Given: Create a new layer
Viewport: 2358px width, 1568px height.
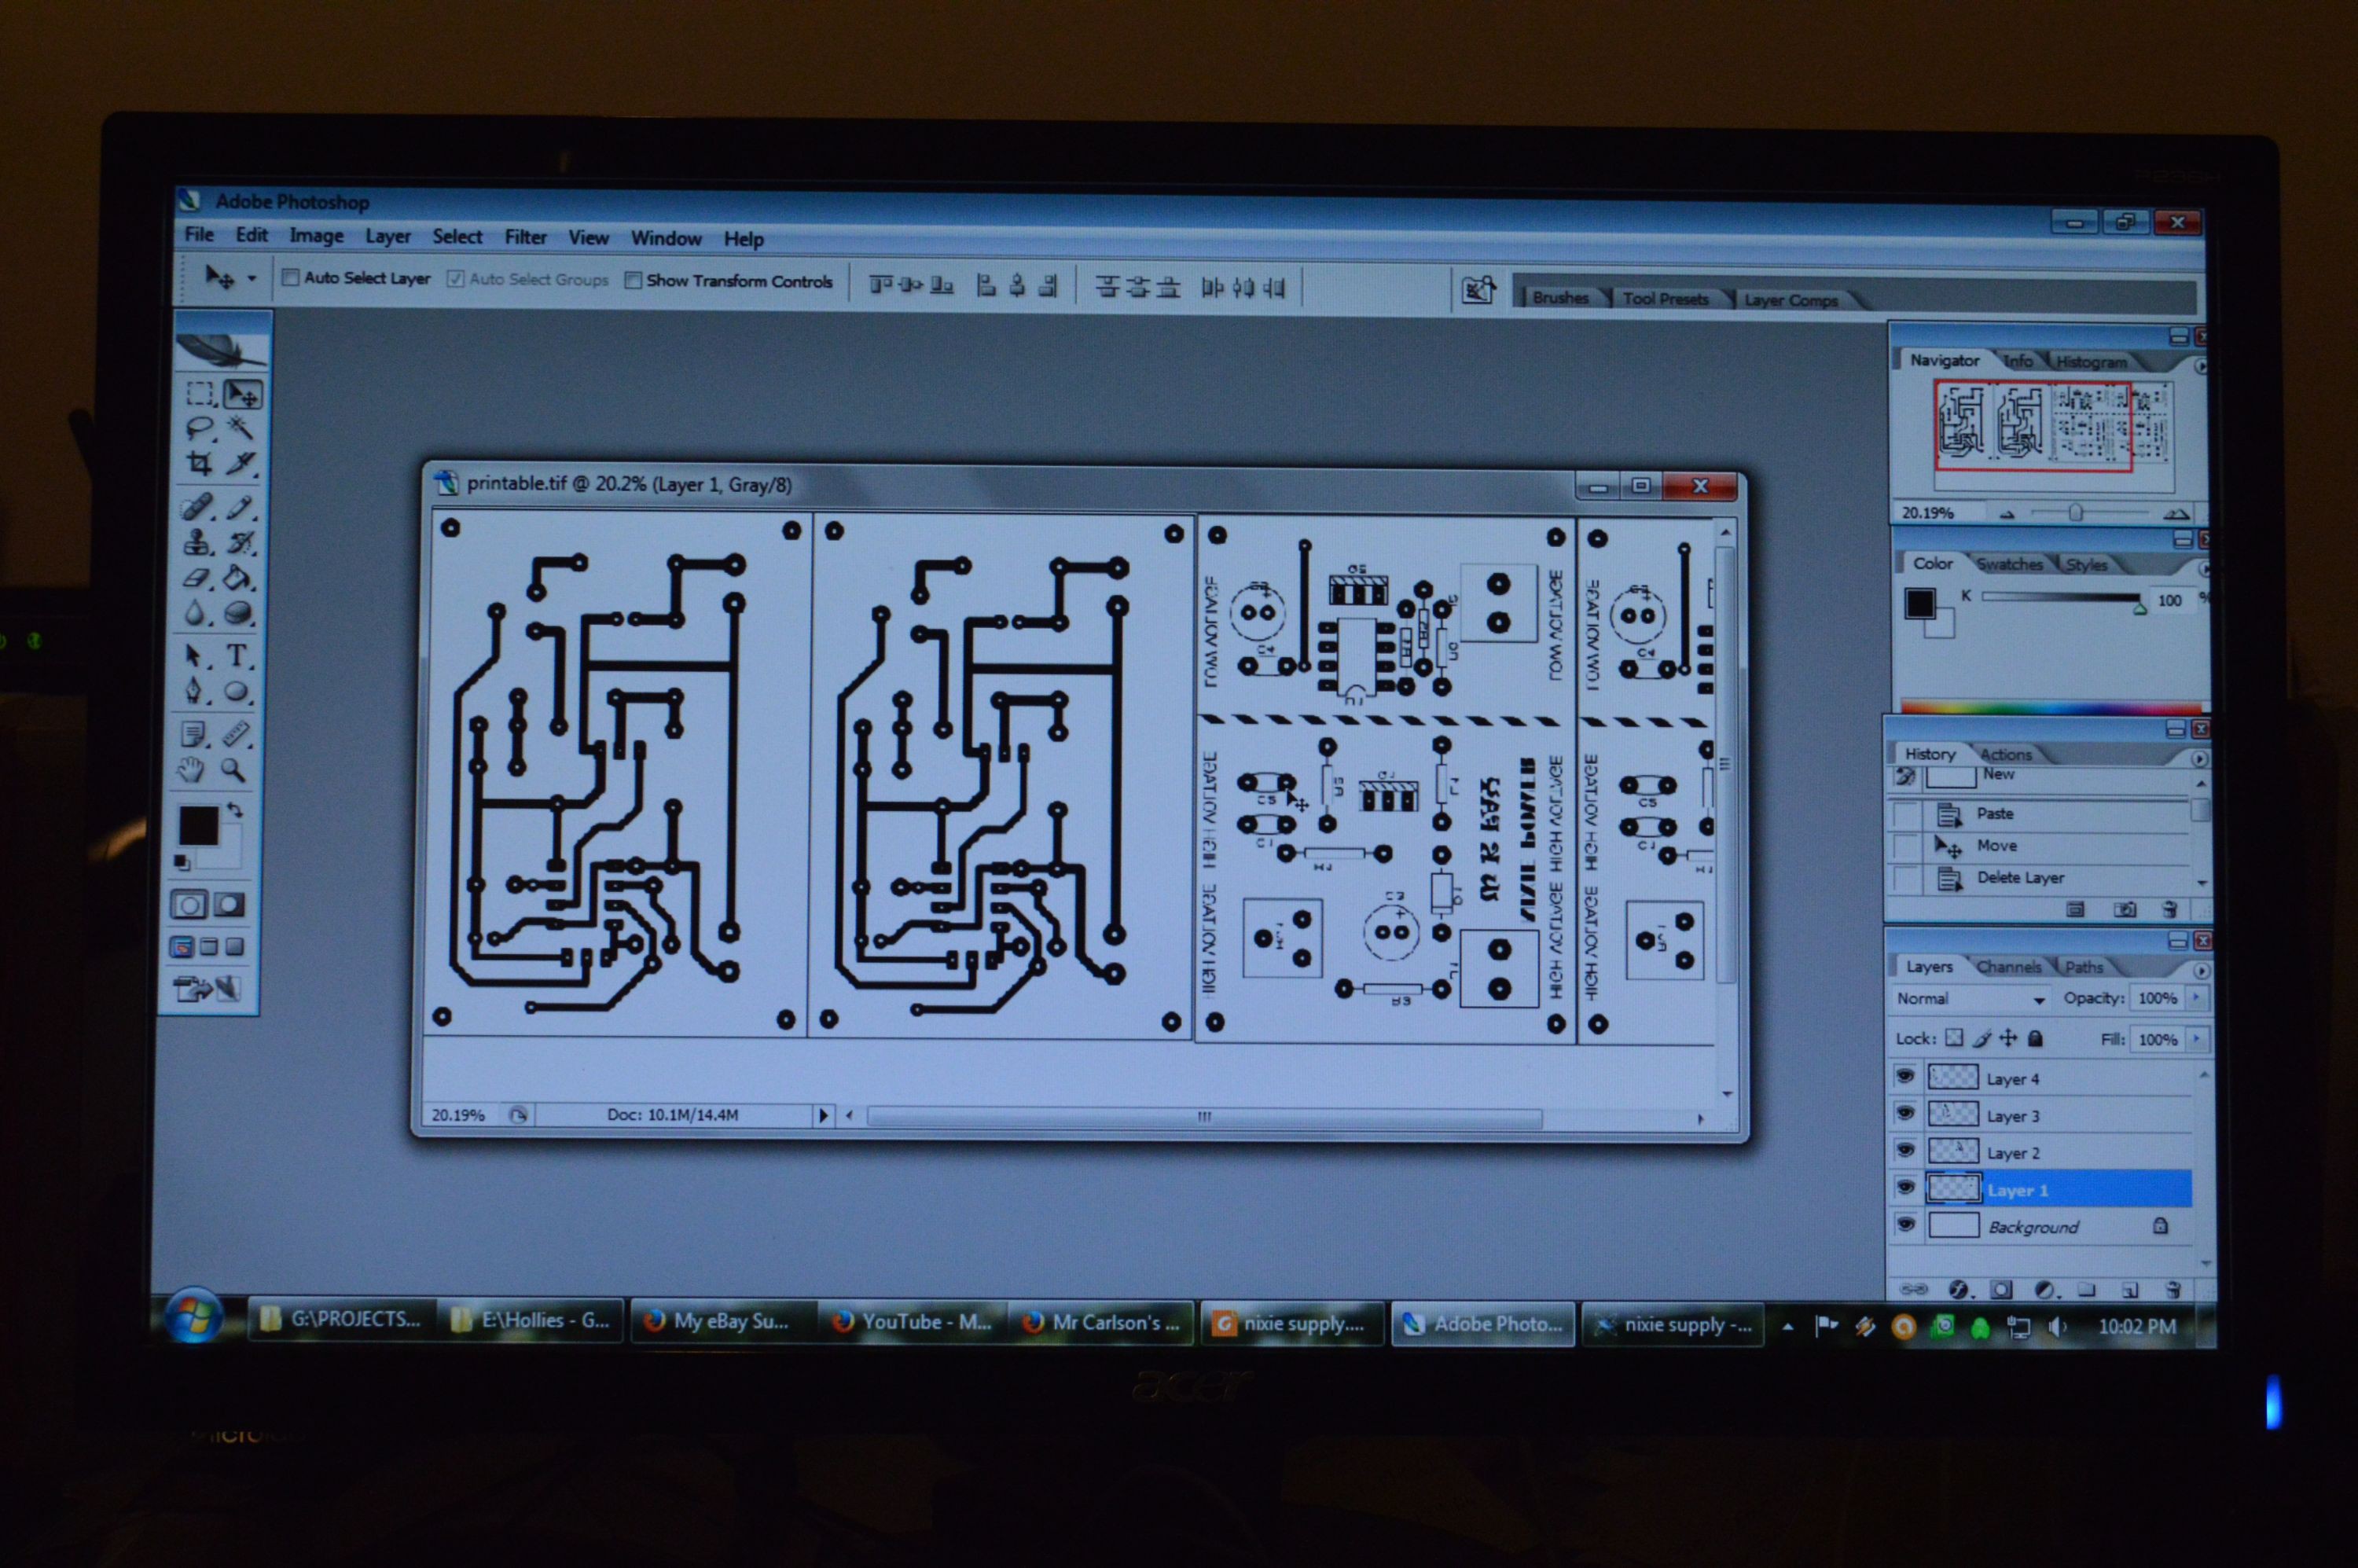Looking at the screenshot, I should 2130,1290.
